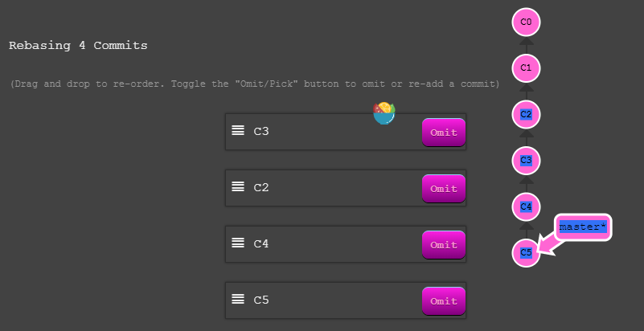Toggle Omit button for commit C4
The height and width of the screenshot is (331, 644).
point(444,245)
